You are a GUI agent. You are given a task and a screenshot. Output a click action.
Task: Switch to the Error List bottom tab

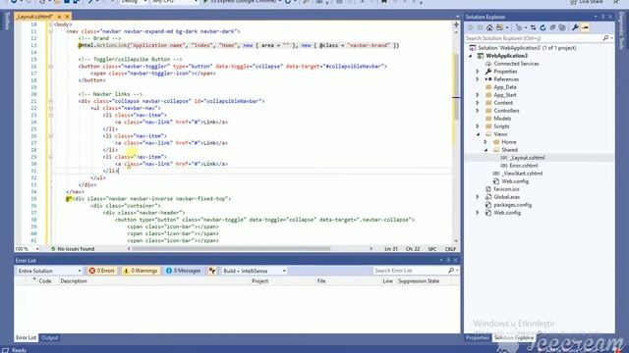point(27,337)
